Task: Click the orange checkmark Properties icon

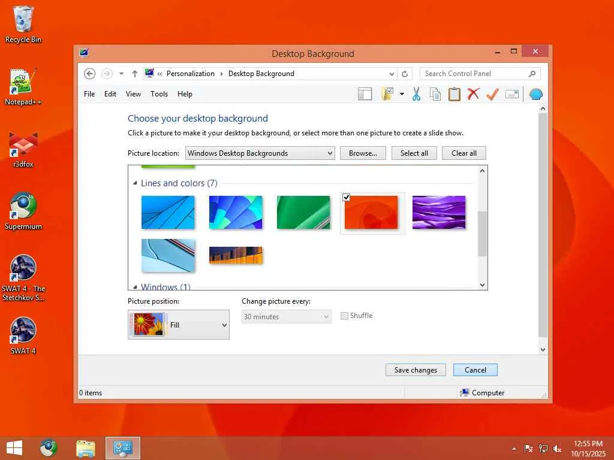Action: pyautogui.click(x=493, y=94)
